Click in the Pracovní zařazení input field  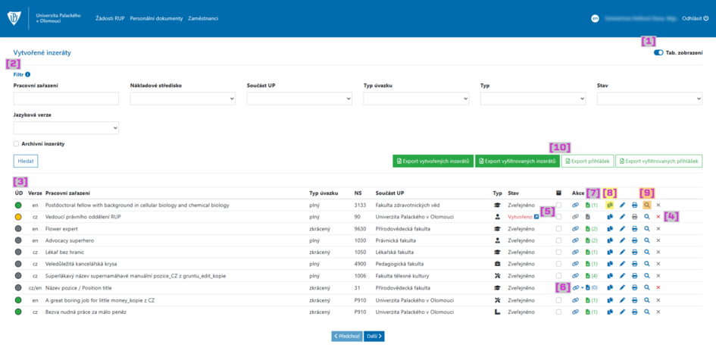pyautogui.click(x=66, y=99)
